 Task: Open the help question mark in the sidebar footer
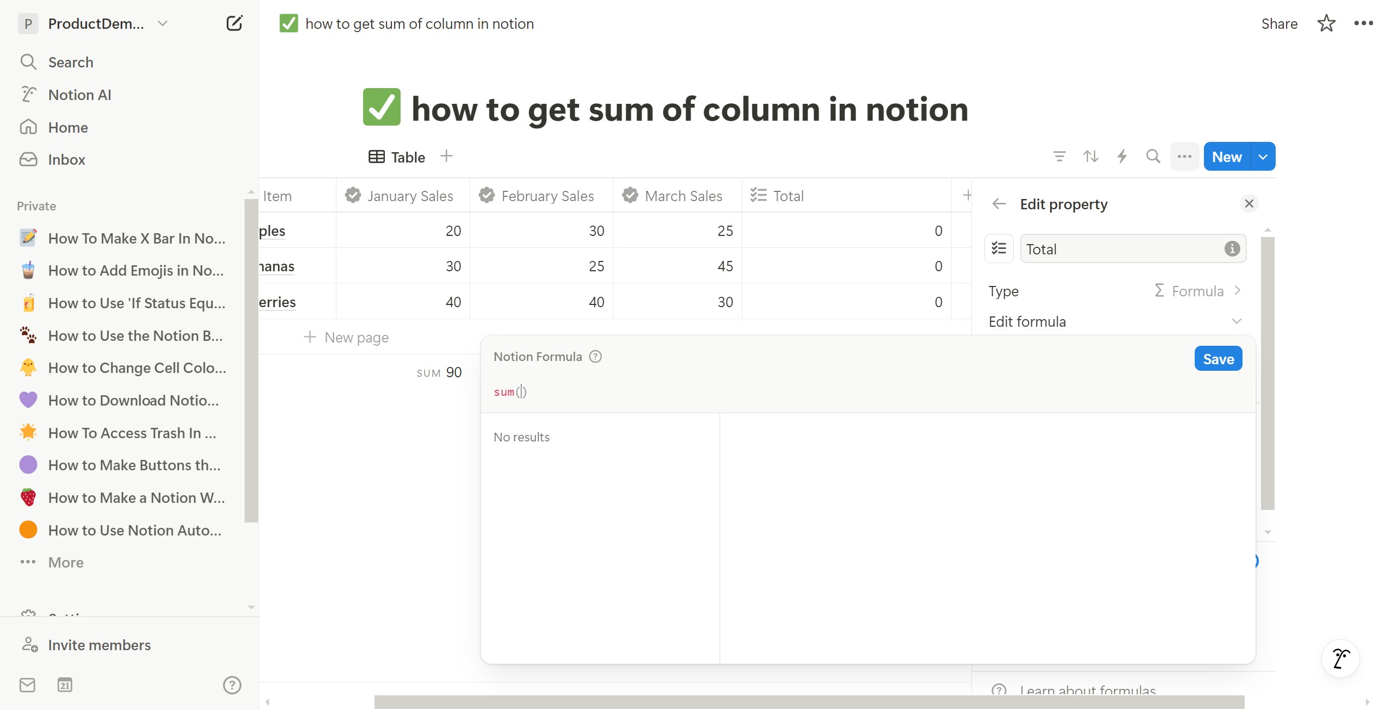[232, 685]
